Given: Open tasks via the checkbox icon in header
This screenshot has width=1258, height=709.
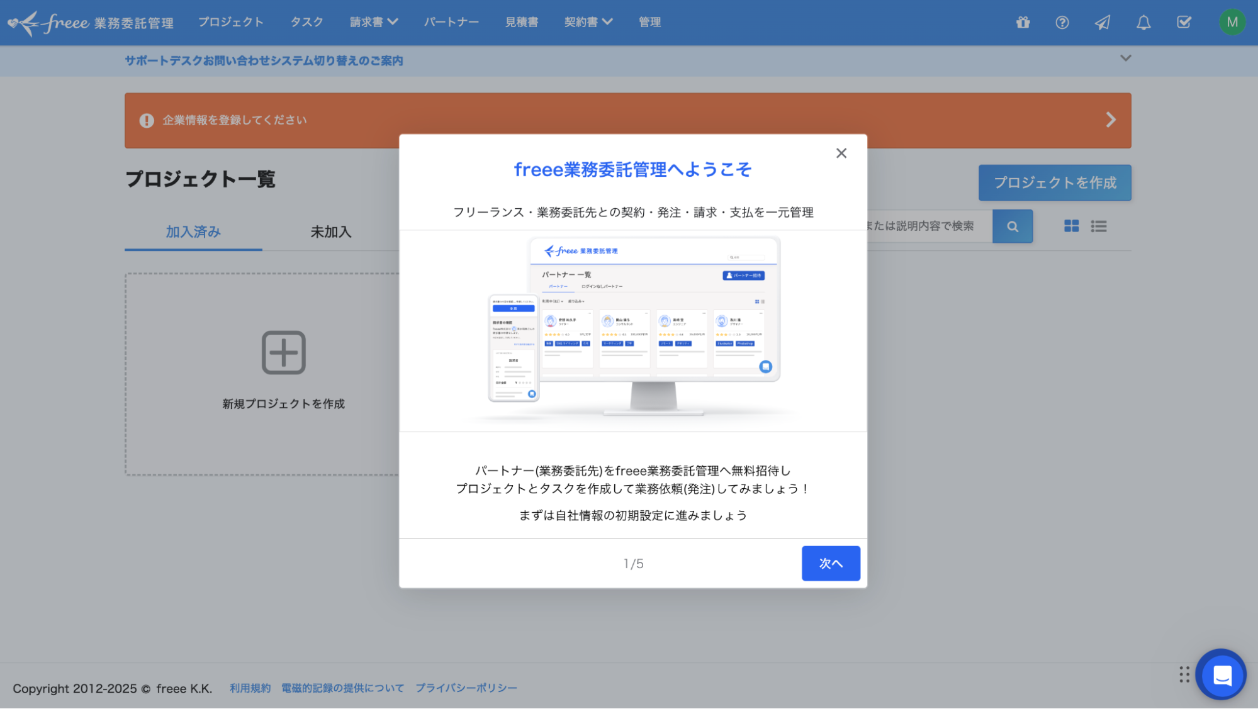Looking at the screenshot, I should pos(1183,22).
